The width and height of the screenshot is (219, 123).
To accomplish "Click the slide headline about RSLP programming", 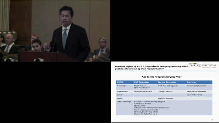I will [x=151, y=68].
